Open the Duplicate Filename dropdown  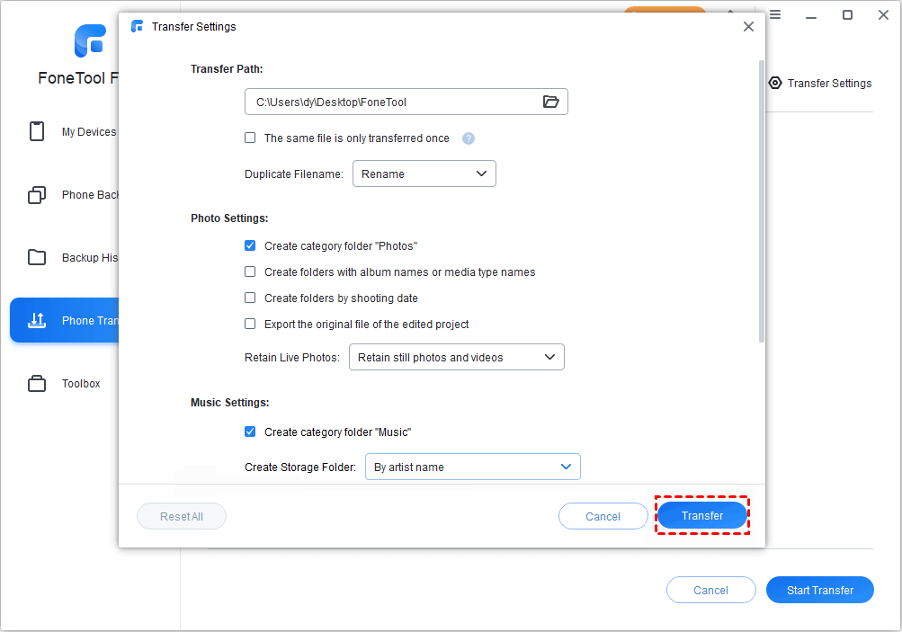(424, 174)
